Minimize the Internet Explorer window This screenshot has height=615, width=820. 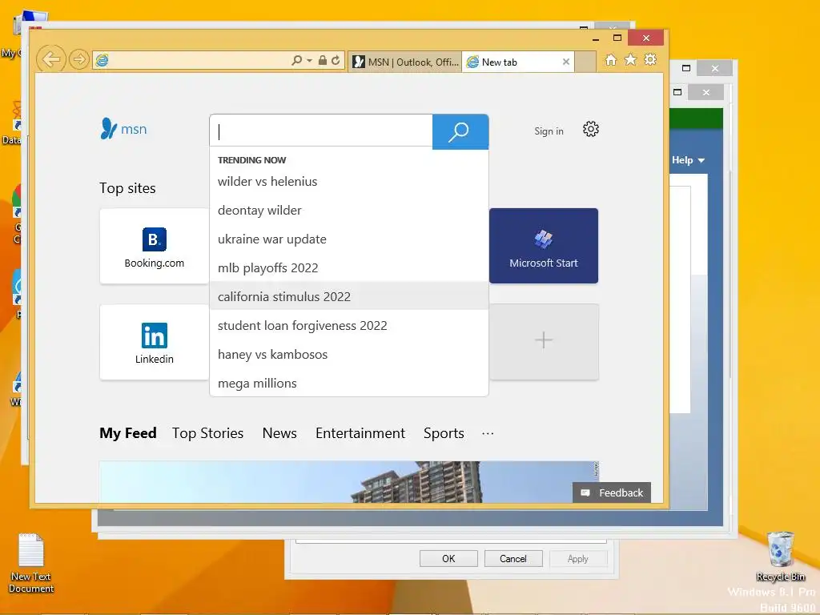point(596,38)
